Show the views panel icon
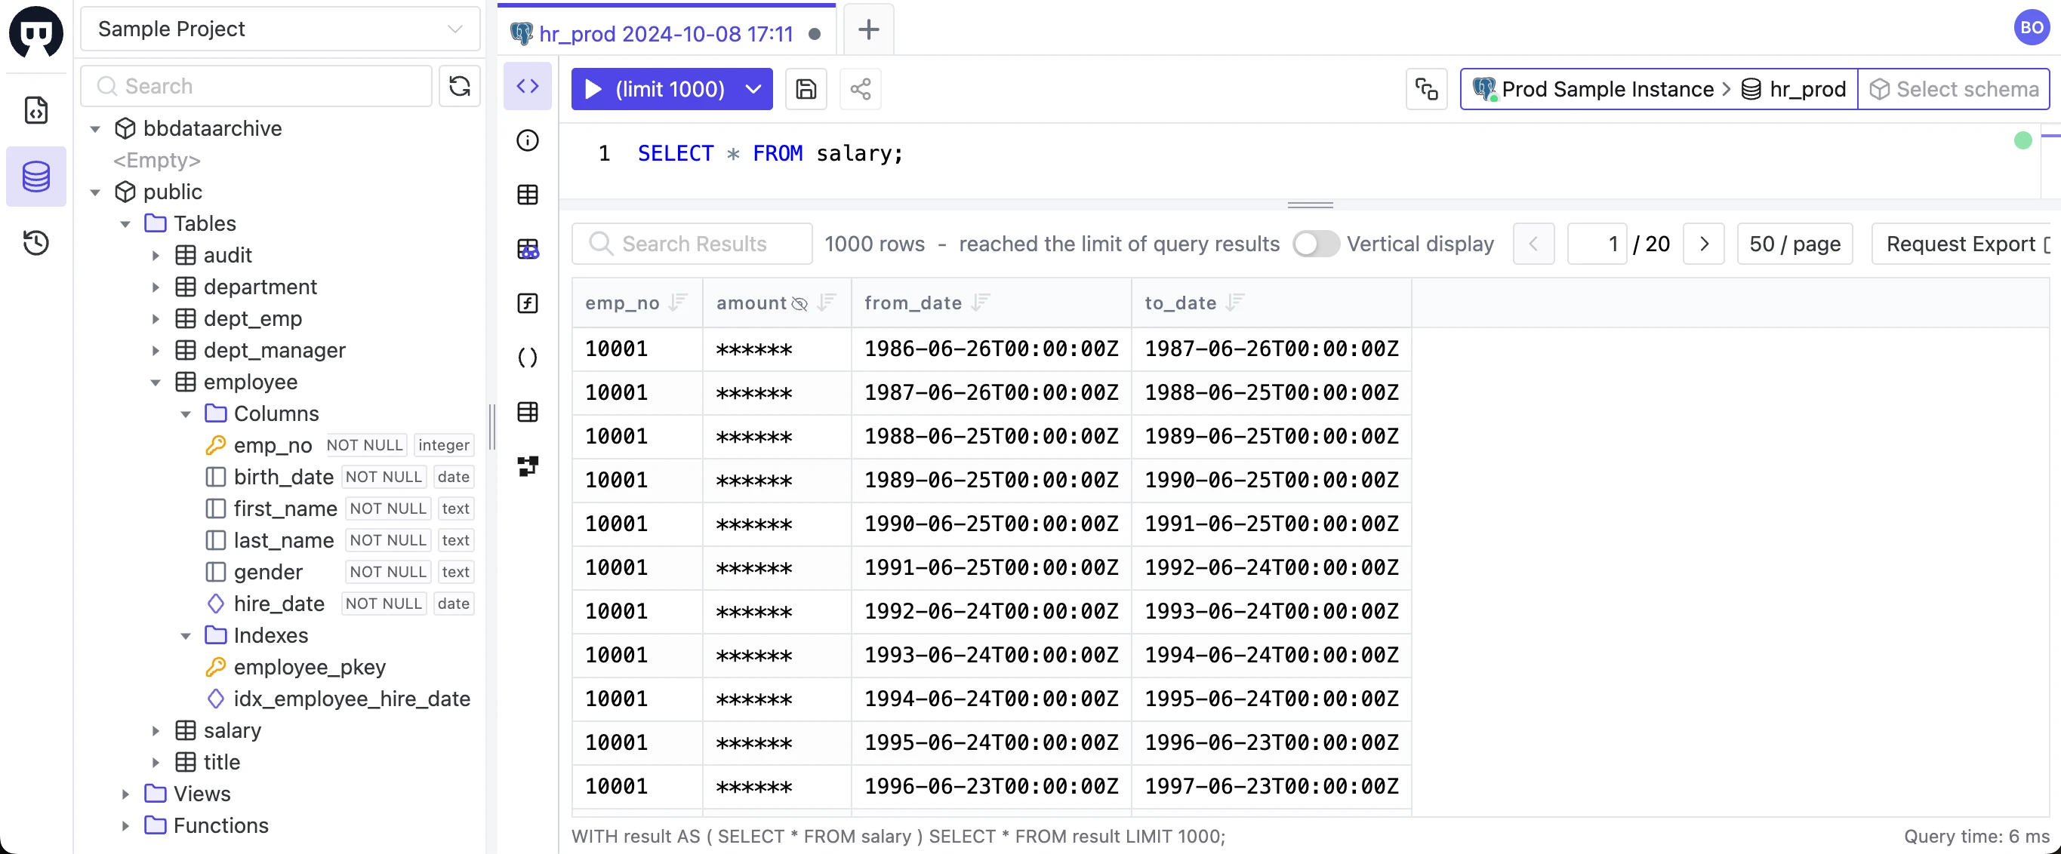The width and height of the screenshot is (2061, 854). click(x=527, y=250)
